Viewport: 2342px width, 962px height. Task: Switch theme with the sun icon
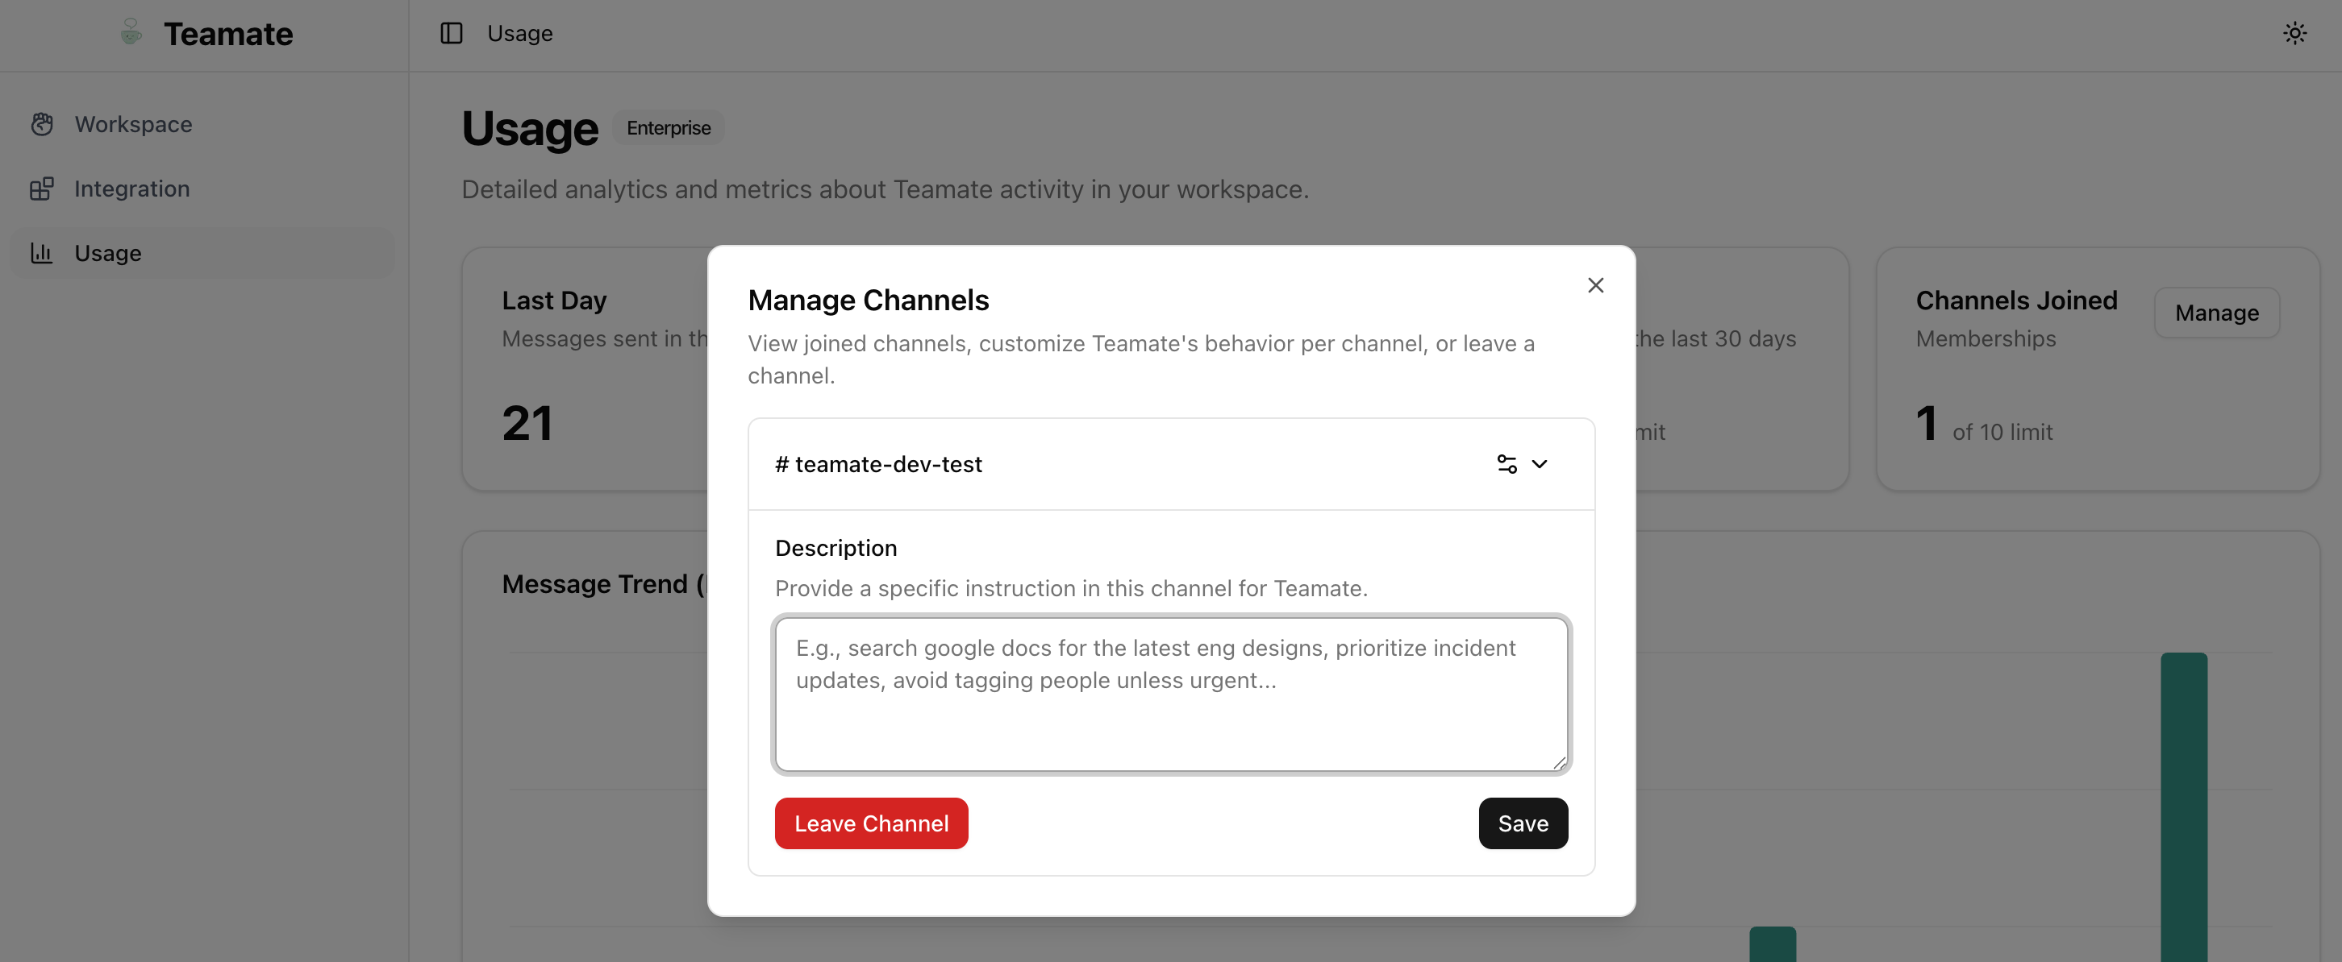click(2294, 34)
